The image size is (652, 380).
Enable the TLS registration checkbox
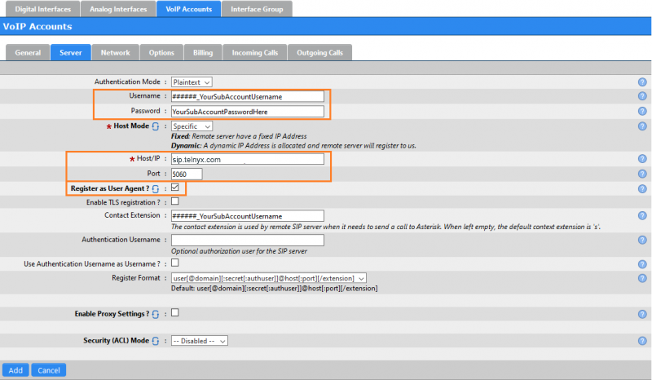[175, 201]
